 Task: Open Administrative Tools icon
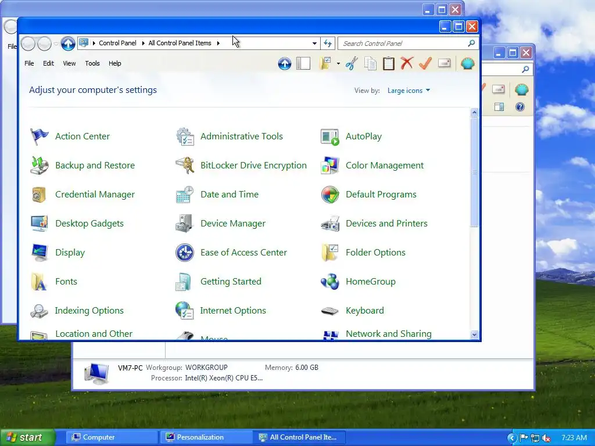point(185,136)
